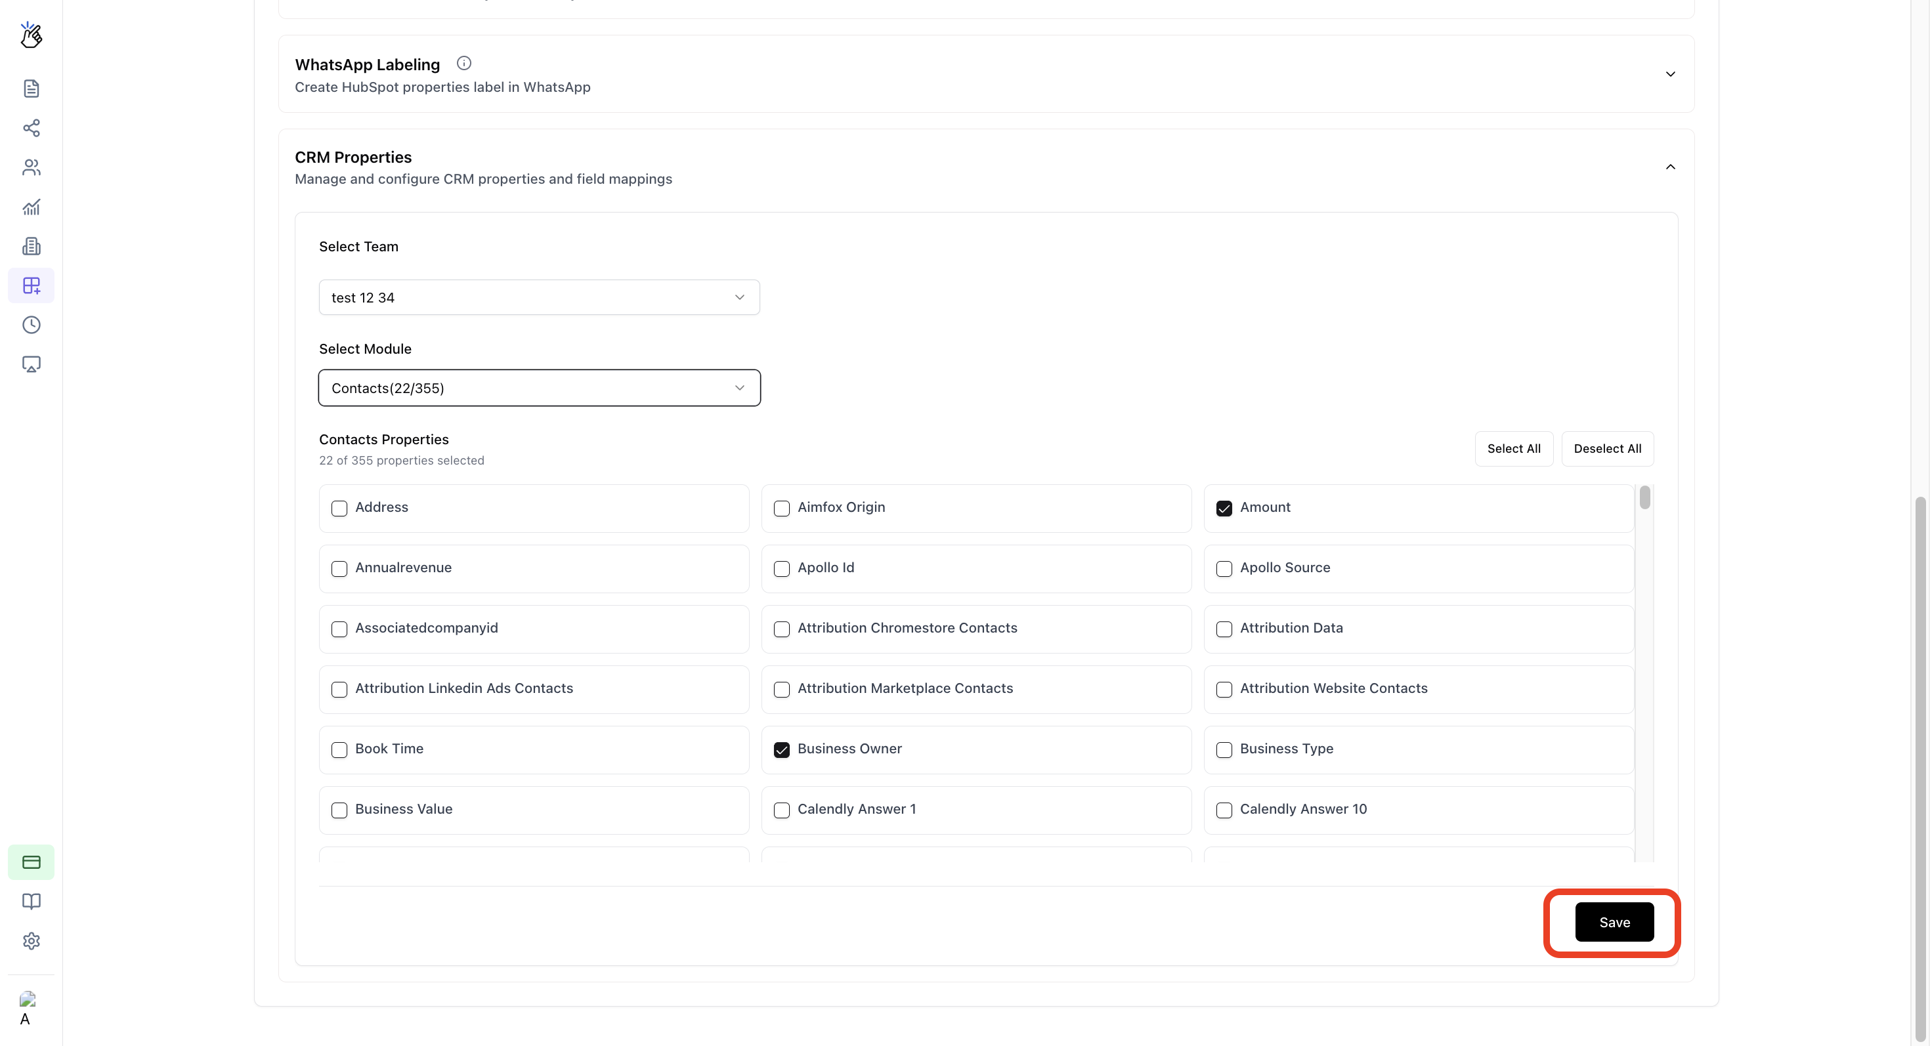Open the analytics chart sidebar icon
The image size is (1930, 1046).
pyautogui.click(x=31, y=207)
